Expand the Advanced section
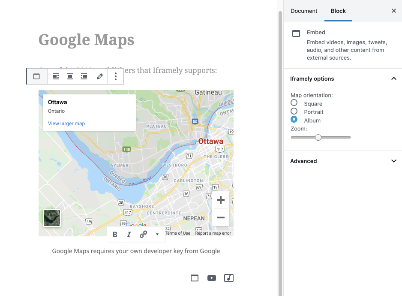Viewport: 402px width, 296px height. [x=393, y=161]
